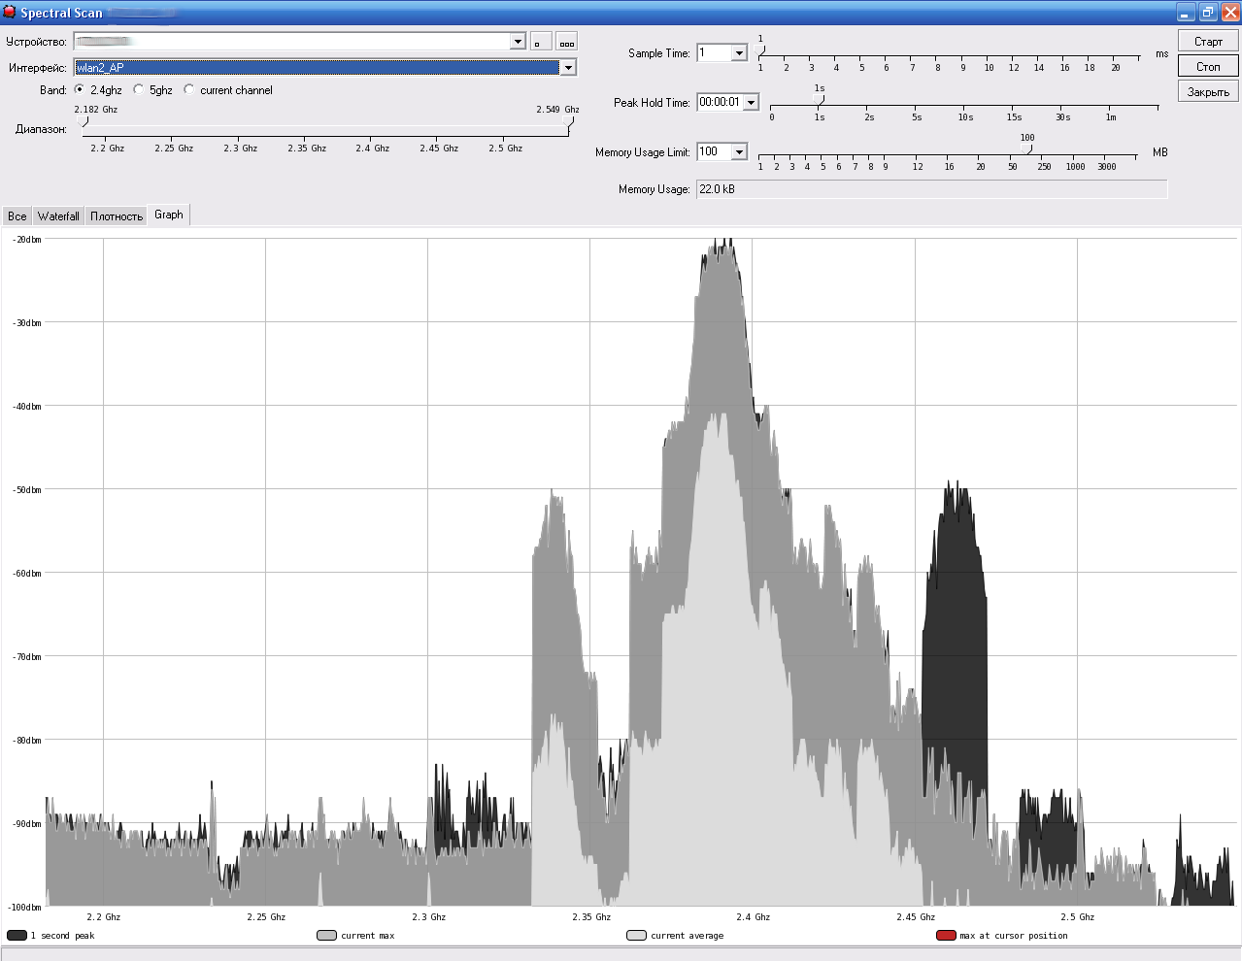Image resolution: width=1242 pixels, height=961 pixels.
Task: Click the left Диапазон slider handle at 2.182 Ghz
Action: tap(84, 122)
